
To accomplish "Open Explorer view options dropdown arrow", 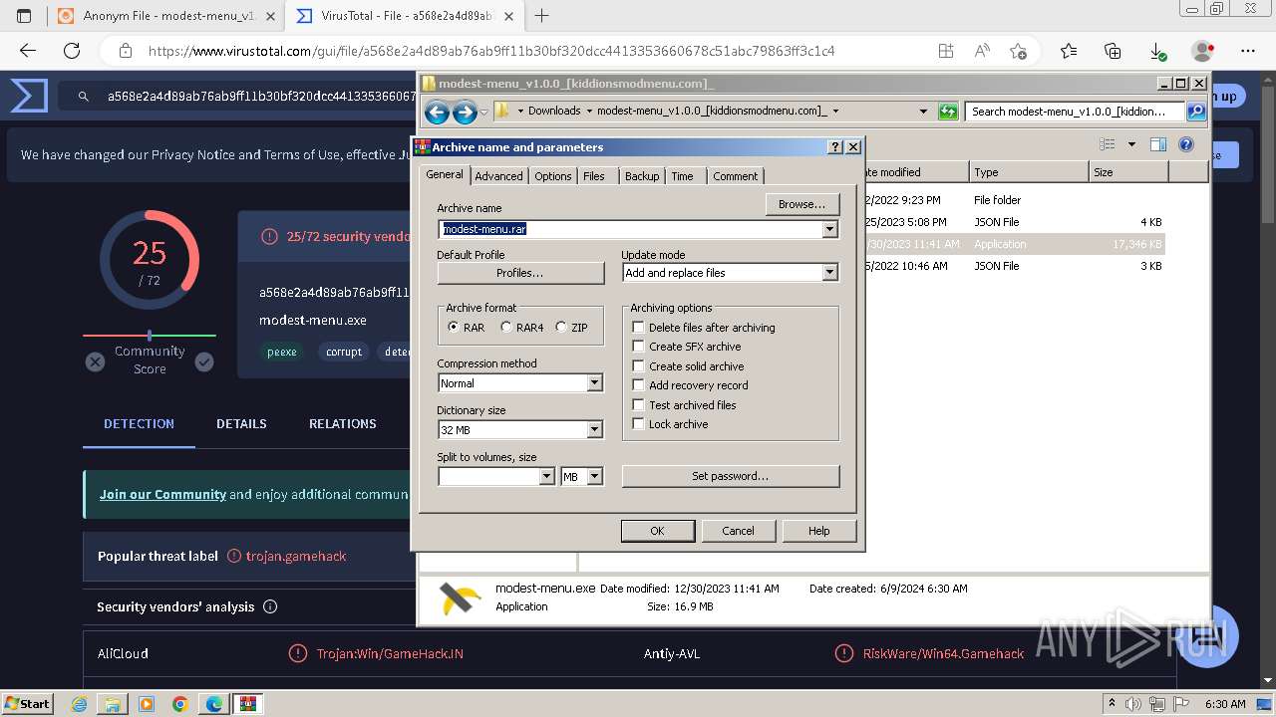I will (x=1131, y=144).
